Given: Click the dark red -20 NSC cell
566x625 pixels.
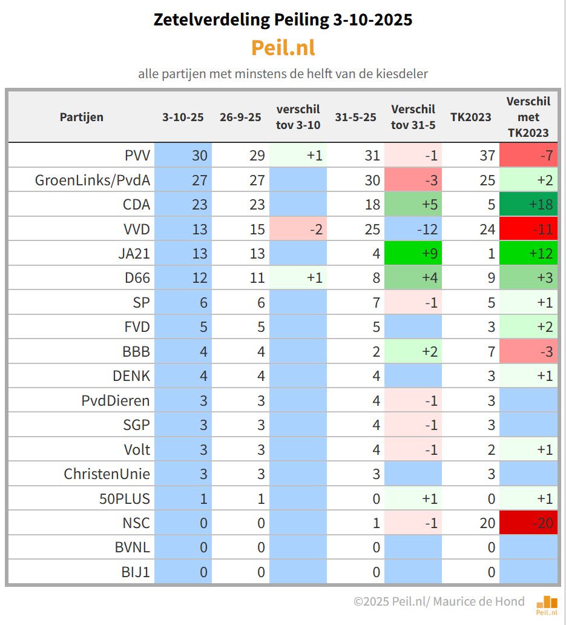Looking at the screenshot, I should (x=528, y=523).
